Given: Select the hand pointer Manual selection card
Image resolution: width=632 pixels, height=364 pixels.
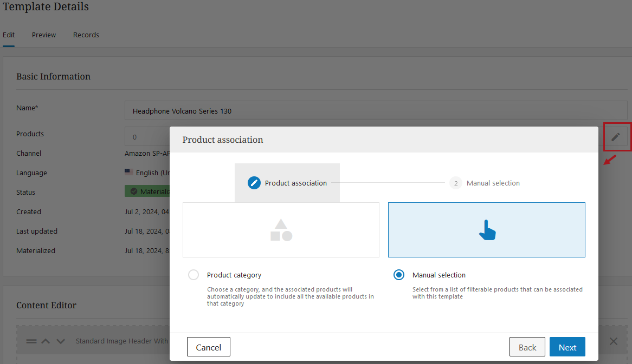Looking at the screenshot, I should pos(486,230).
